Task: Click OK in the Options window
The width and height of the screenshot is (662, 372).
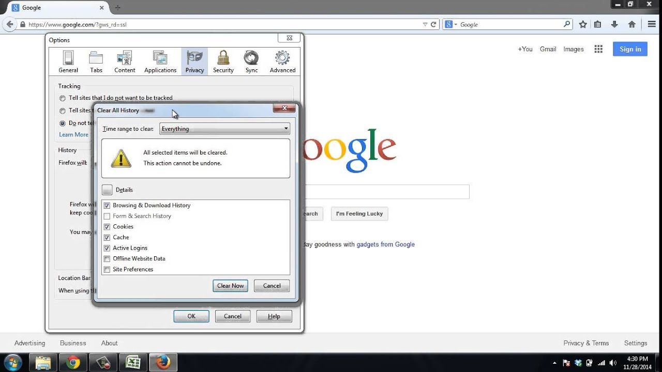Action: pyautogui.click(x=191, y=316)
